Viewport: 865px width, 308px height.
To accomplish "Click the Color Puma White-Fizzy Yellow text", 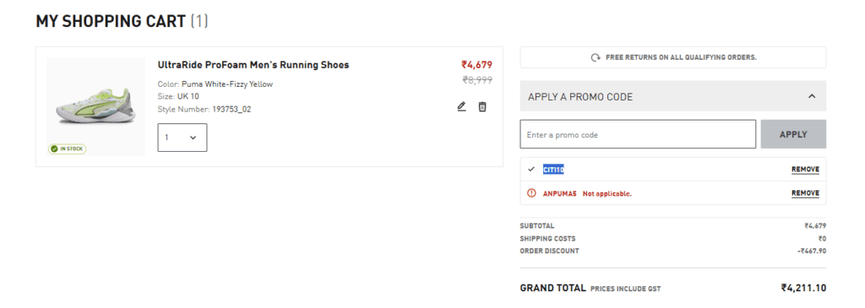I will [x=215, y=84].
